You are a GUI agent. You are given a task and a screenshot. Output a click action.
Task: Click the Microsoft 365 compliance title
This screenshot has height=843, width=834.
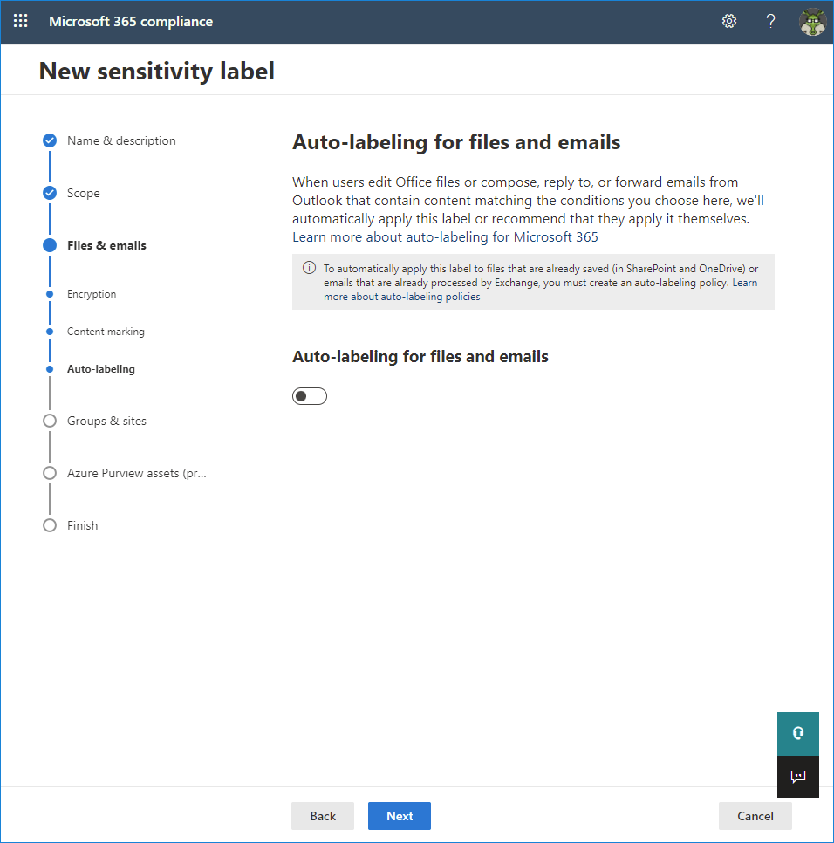[131, 22]
